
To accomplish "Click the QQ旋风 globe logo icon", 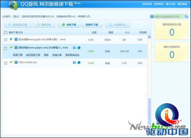I will tap(14, 5).
